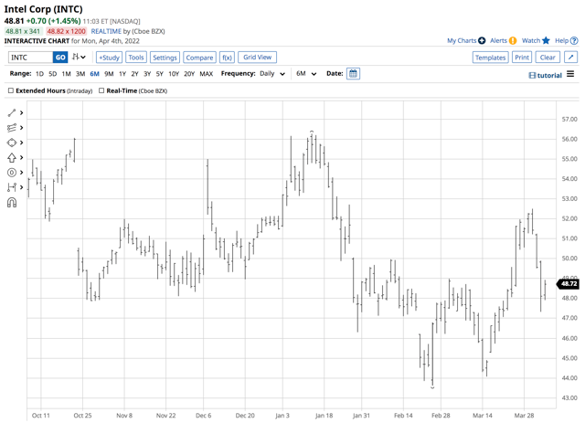Select the 6M range
The width and height of the screenshot is (585, 423).
point(94,74)
